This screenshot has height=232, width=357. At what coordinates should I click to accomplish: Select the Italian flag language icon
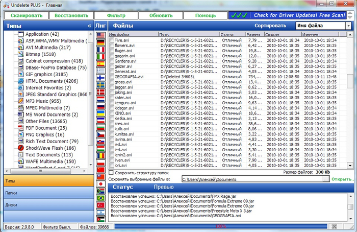pos(100,57)
